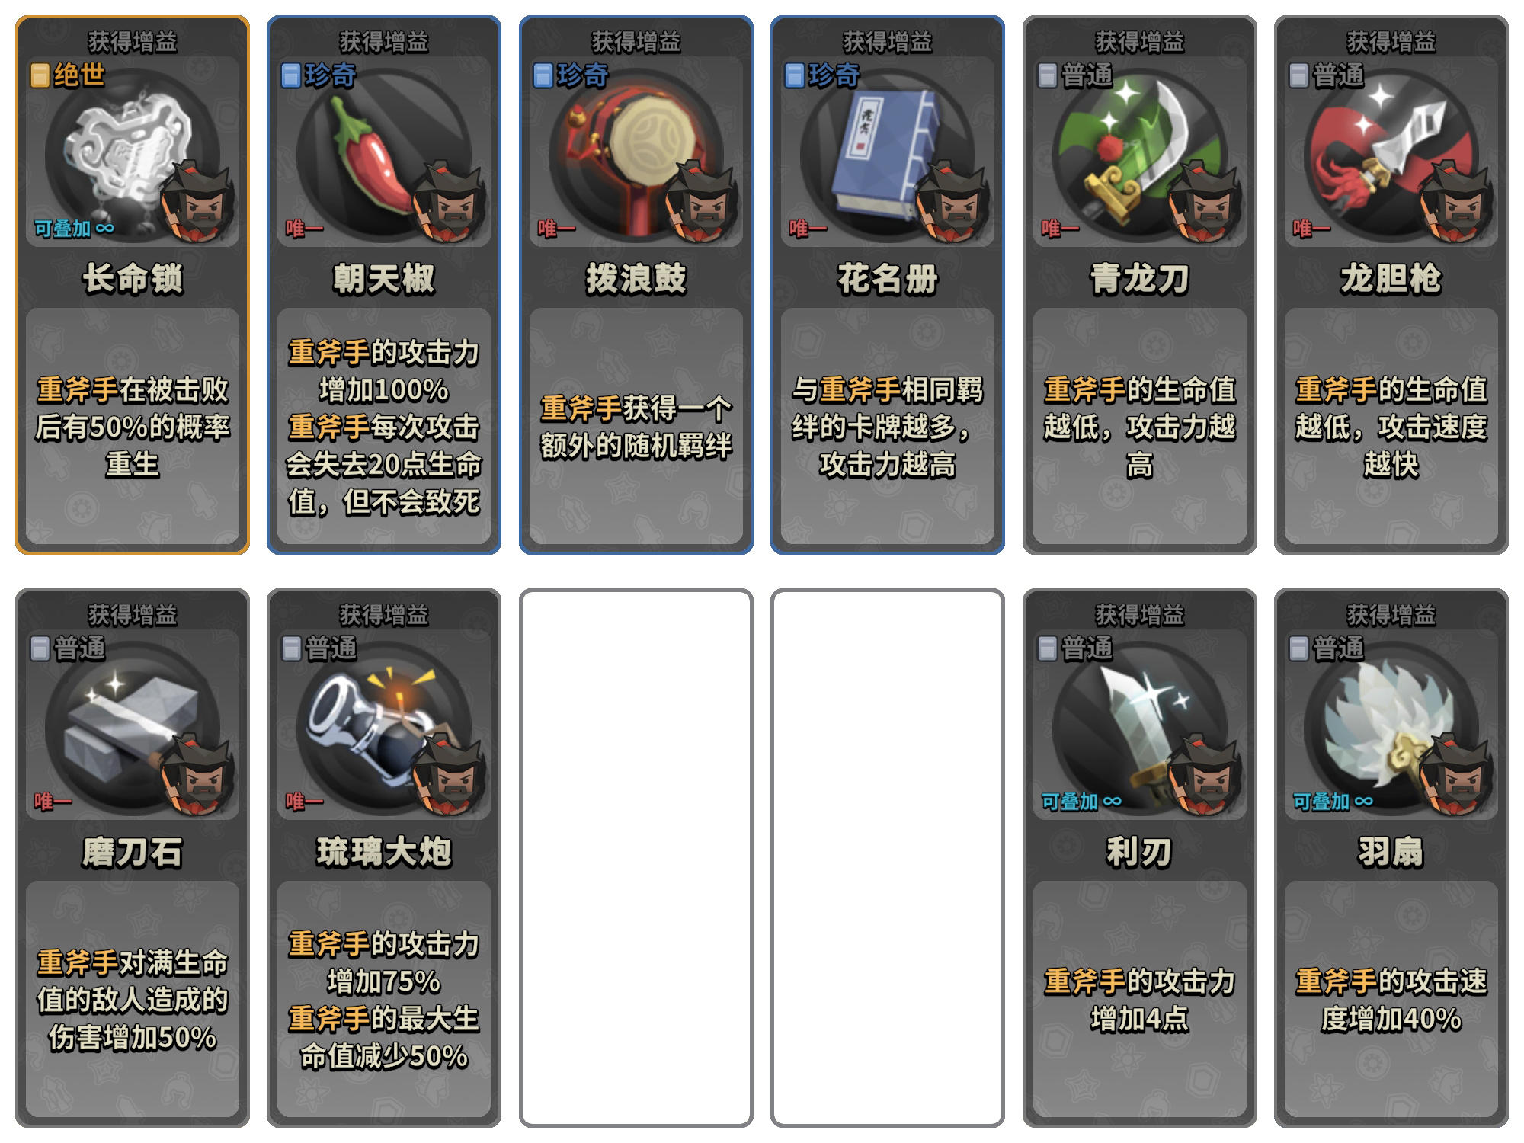
Task: Click the 花名册 description text box
Action: 887,426
